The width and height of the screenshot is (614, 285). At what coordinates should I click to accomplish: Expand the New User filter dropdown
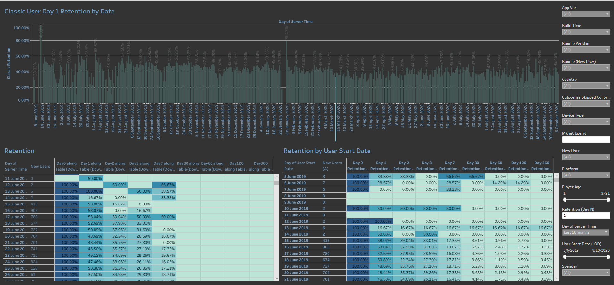(x=586, y=157)
